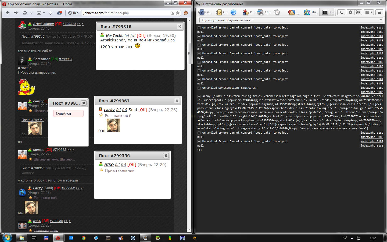
Task: Expand the Unhandled DOMException SYNTAX_ERR entry
Action: coord(199,88)
